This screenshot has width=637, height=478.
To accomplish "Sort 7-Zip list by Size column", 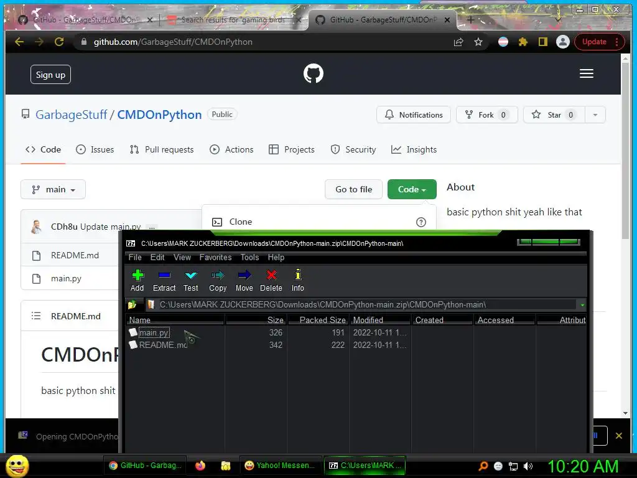I will coord(256,320).
